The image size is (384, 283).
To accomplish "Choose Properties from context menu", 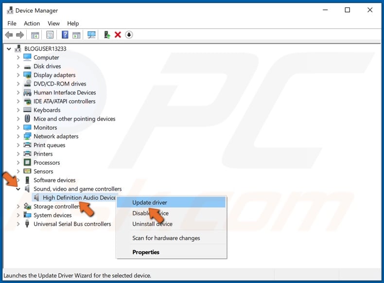I will tap(171, 252).
